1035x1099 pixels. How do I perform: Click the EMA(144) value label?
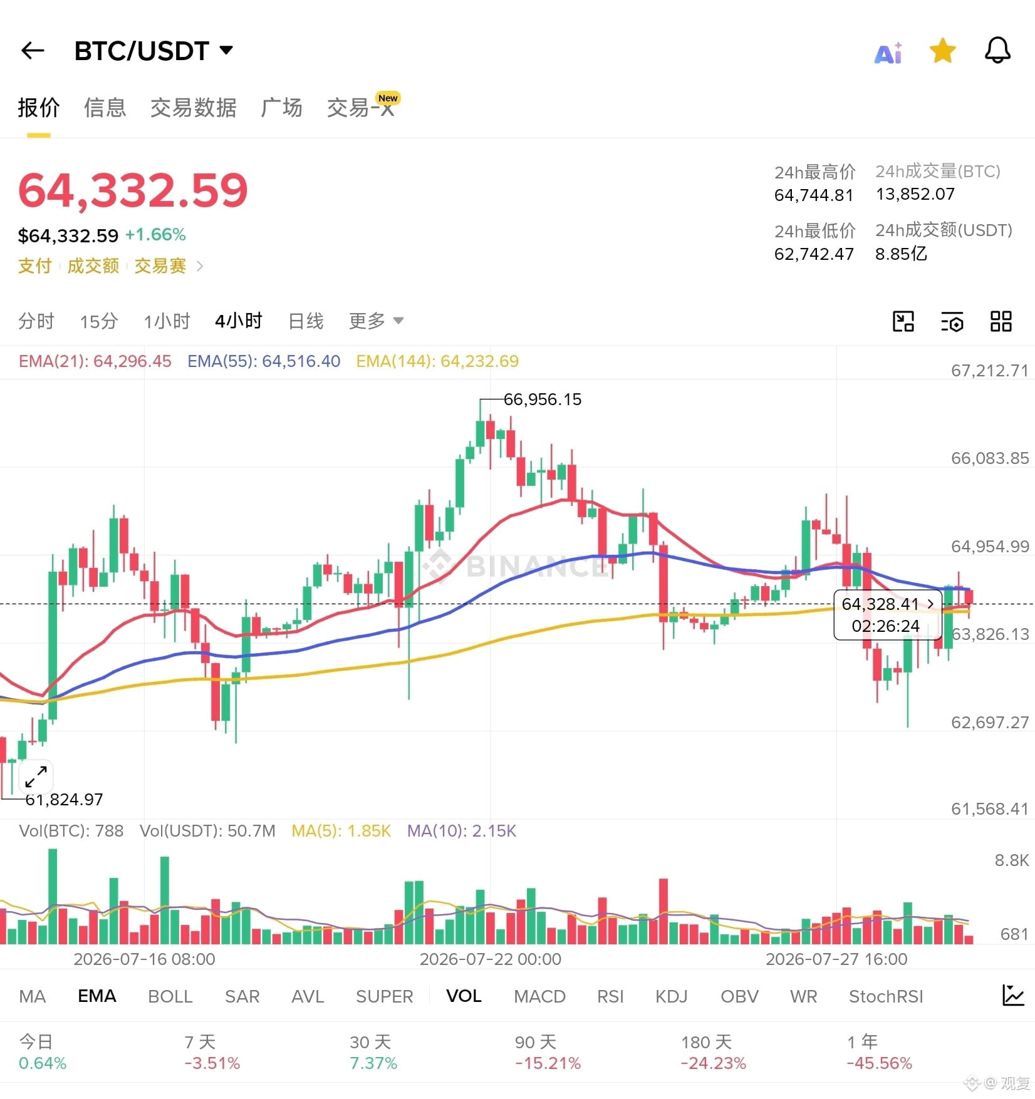click(x=437, y=361)
